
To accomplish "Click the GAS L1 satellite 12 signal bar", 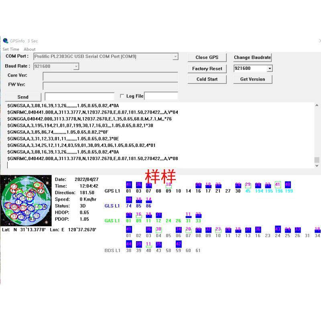I will (x=158, y=215).
